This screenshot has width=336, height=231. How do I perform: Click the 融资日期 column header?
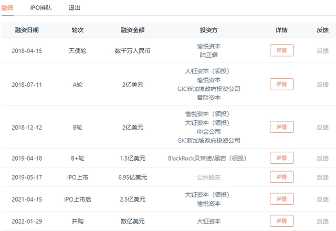click(27, 30)
